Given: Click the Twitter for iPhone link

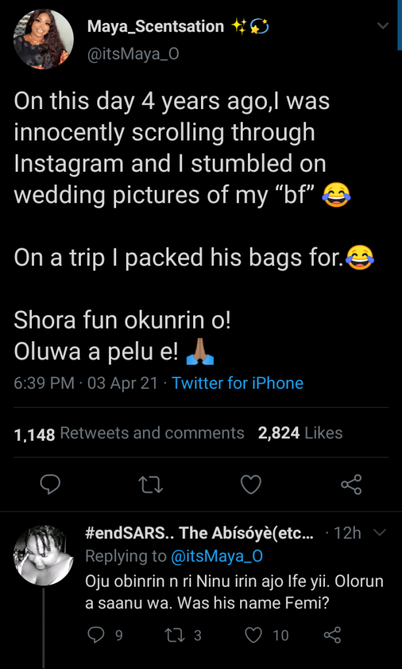Looking at the screenshot, I should point(238,383).
